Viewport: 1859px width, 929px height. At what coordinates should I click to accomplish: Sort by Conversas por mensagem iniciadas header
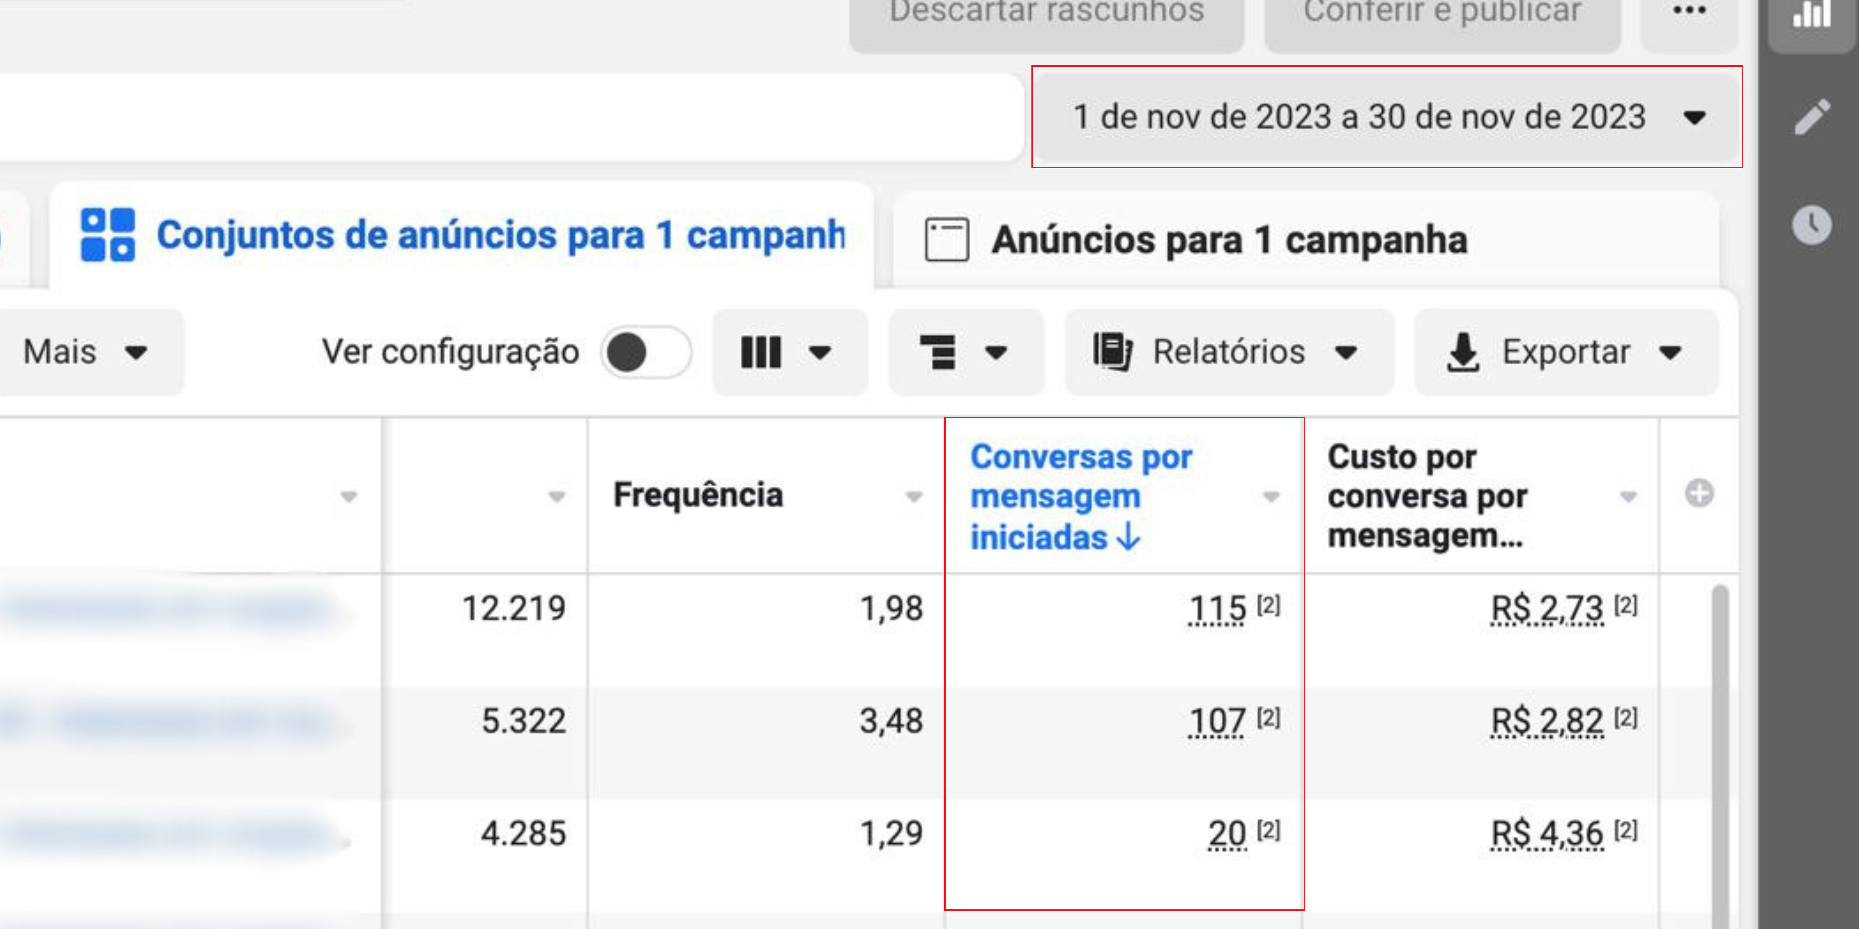click(1081, 497)
